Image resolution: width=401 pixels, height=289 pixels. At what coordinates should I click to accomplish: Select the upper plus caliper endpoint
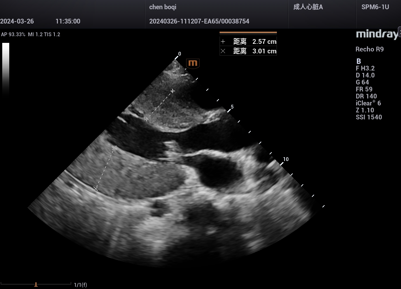pos(172,91)
